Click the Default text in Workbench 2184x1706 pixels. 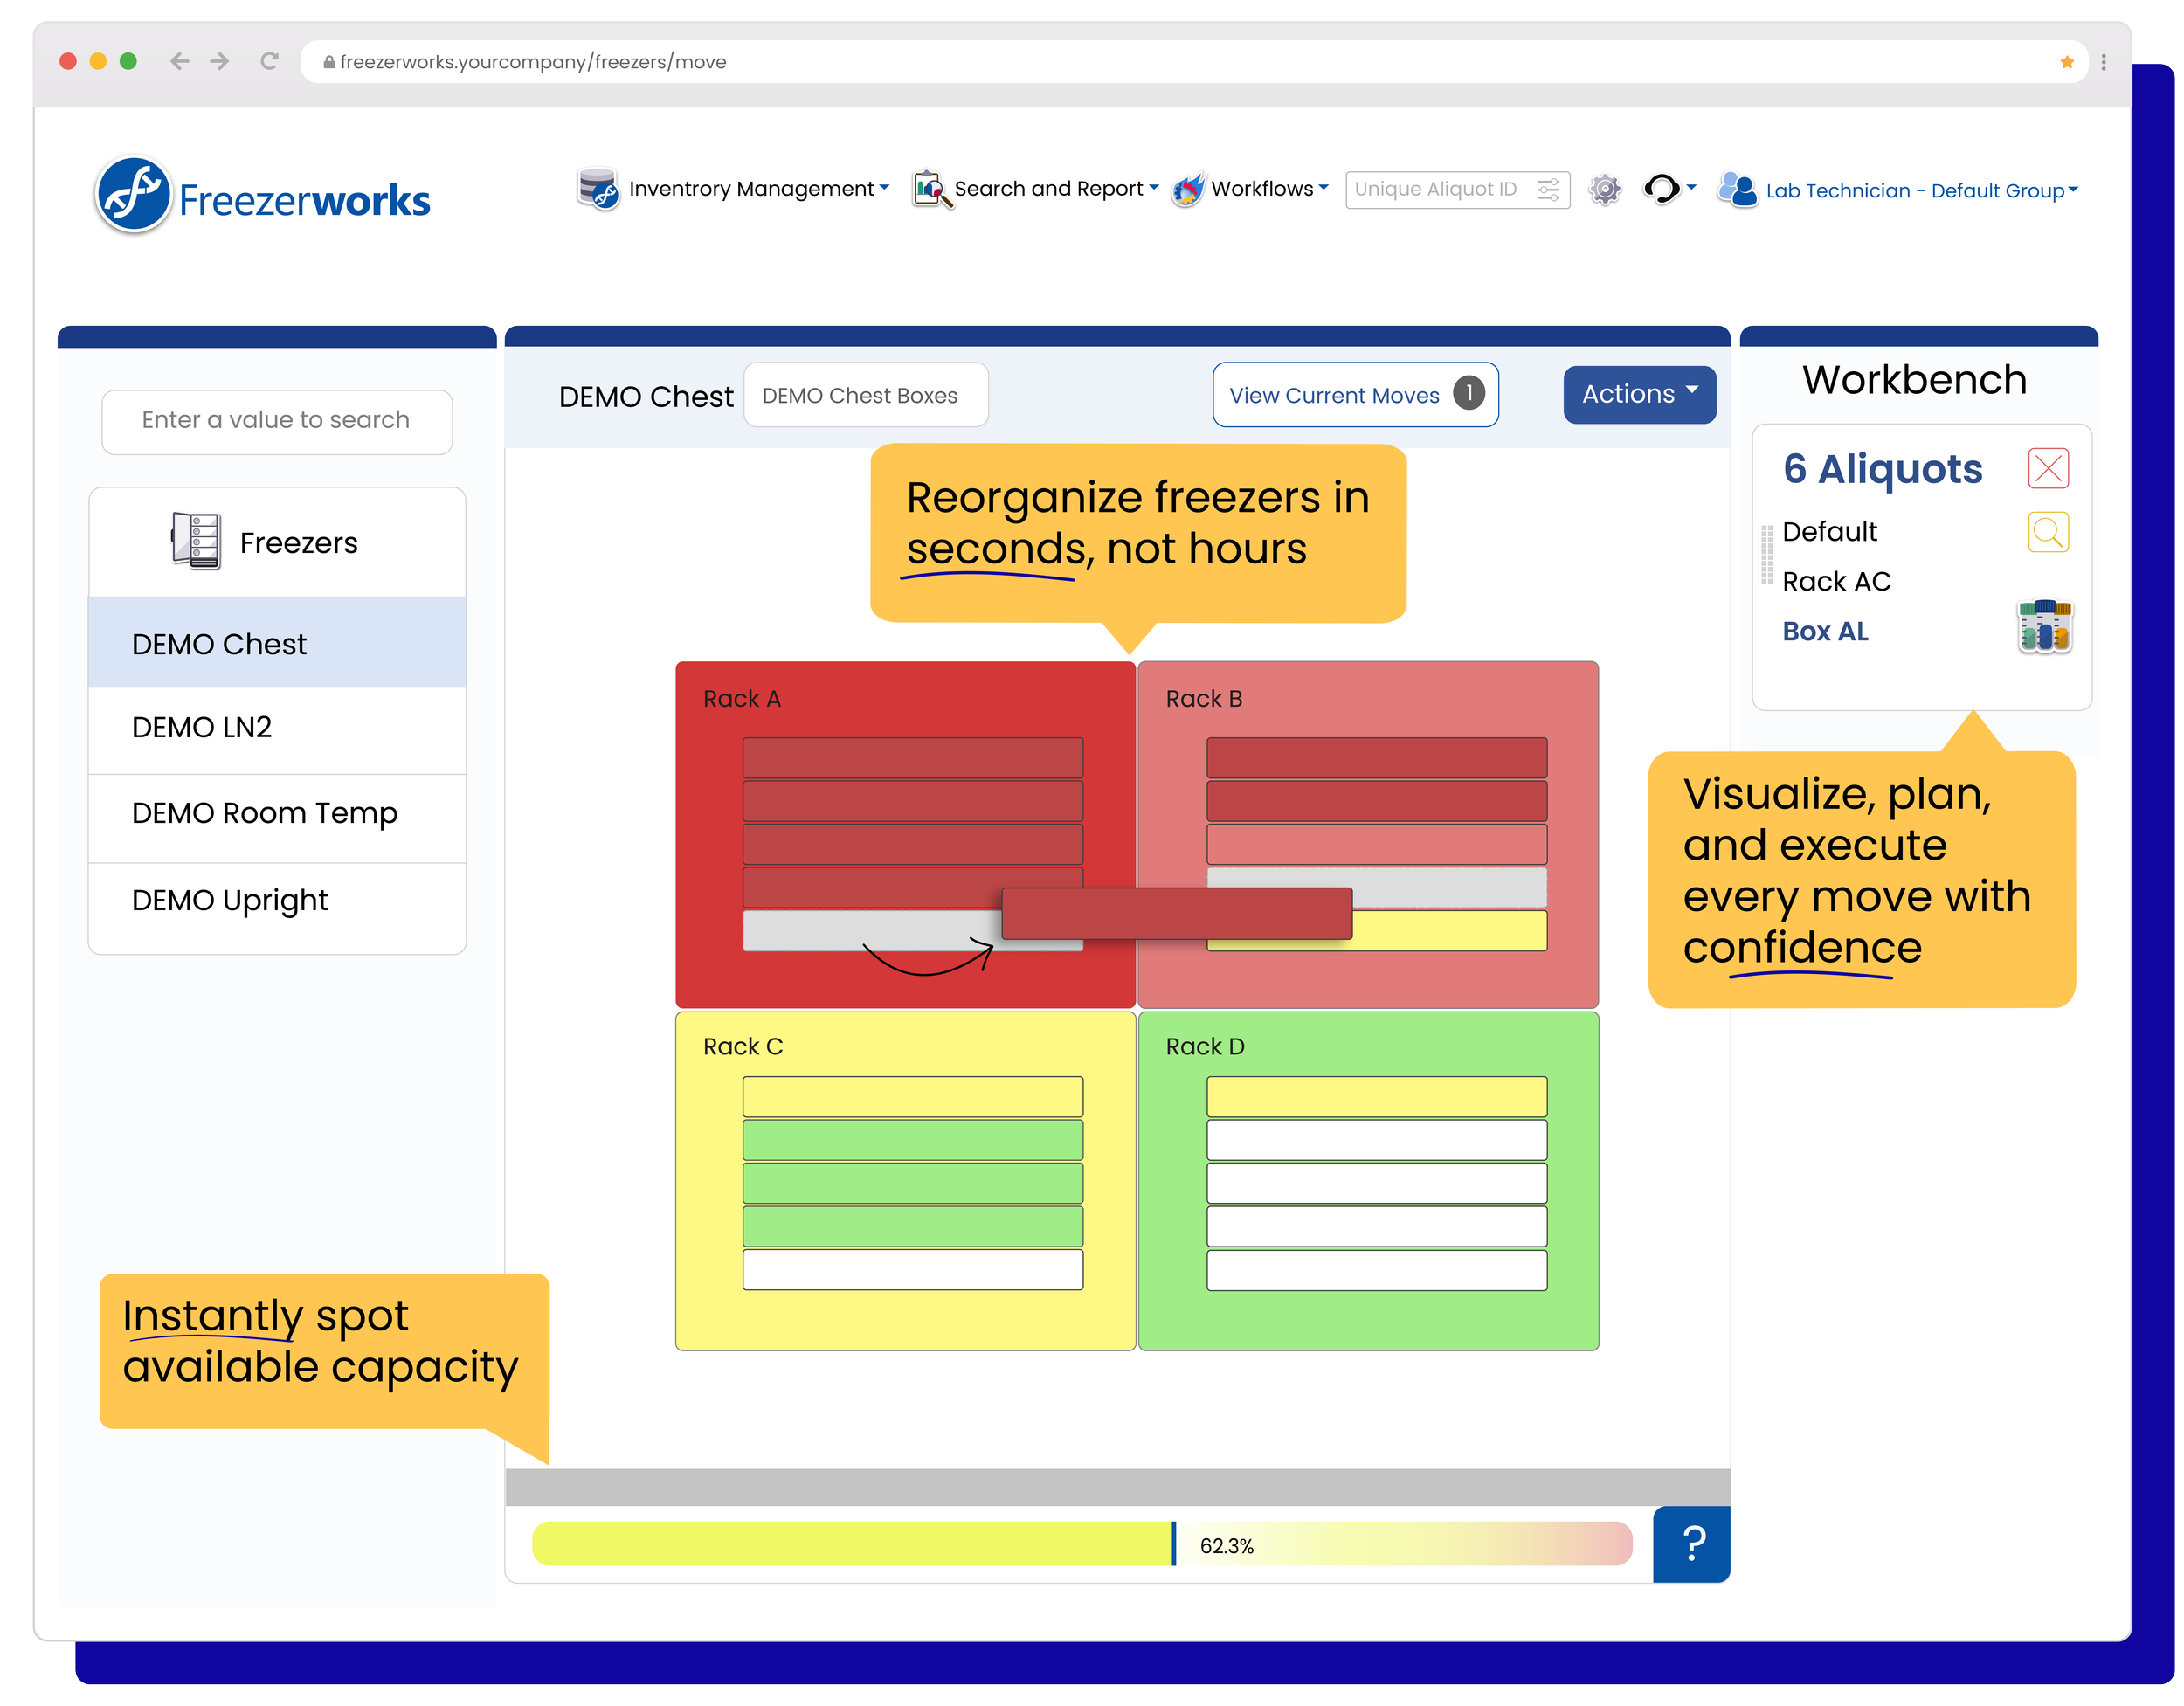pos(1829,531)
